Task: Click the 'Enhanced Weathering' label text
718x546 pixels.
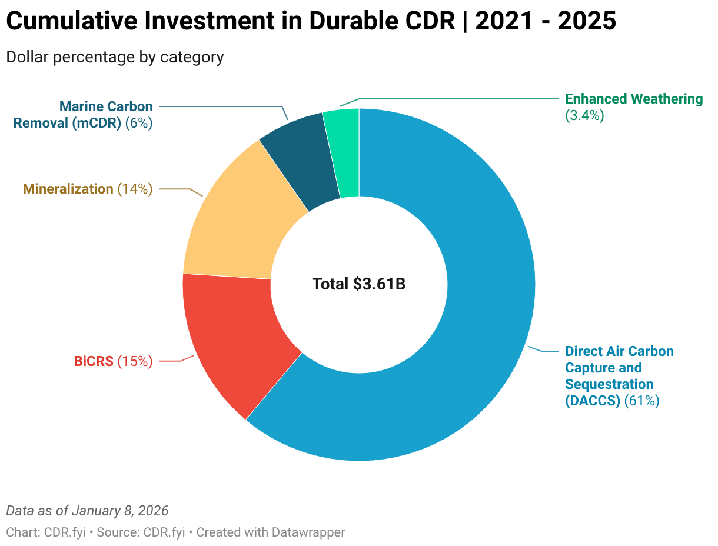Action: 633,99
